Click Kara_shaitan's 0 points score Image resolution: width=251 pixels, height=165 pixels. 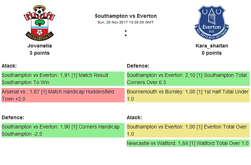tap(211, 53)
